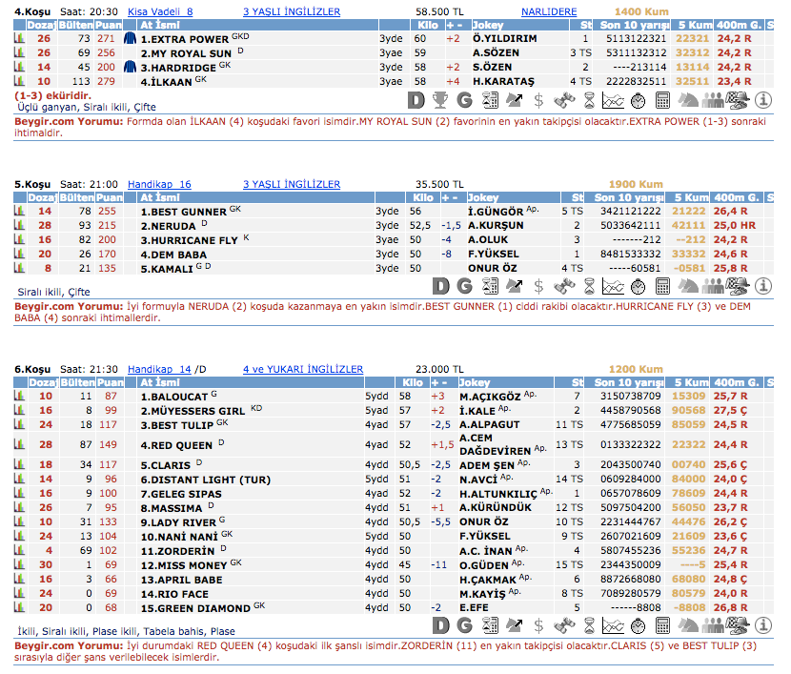Open the calculator icon in race 5 toolbar
The height and width of the screenshot is (674, 791).
click(x=663, y=285)
